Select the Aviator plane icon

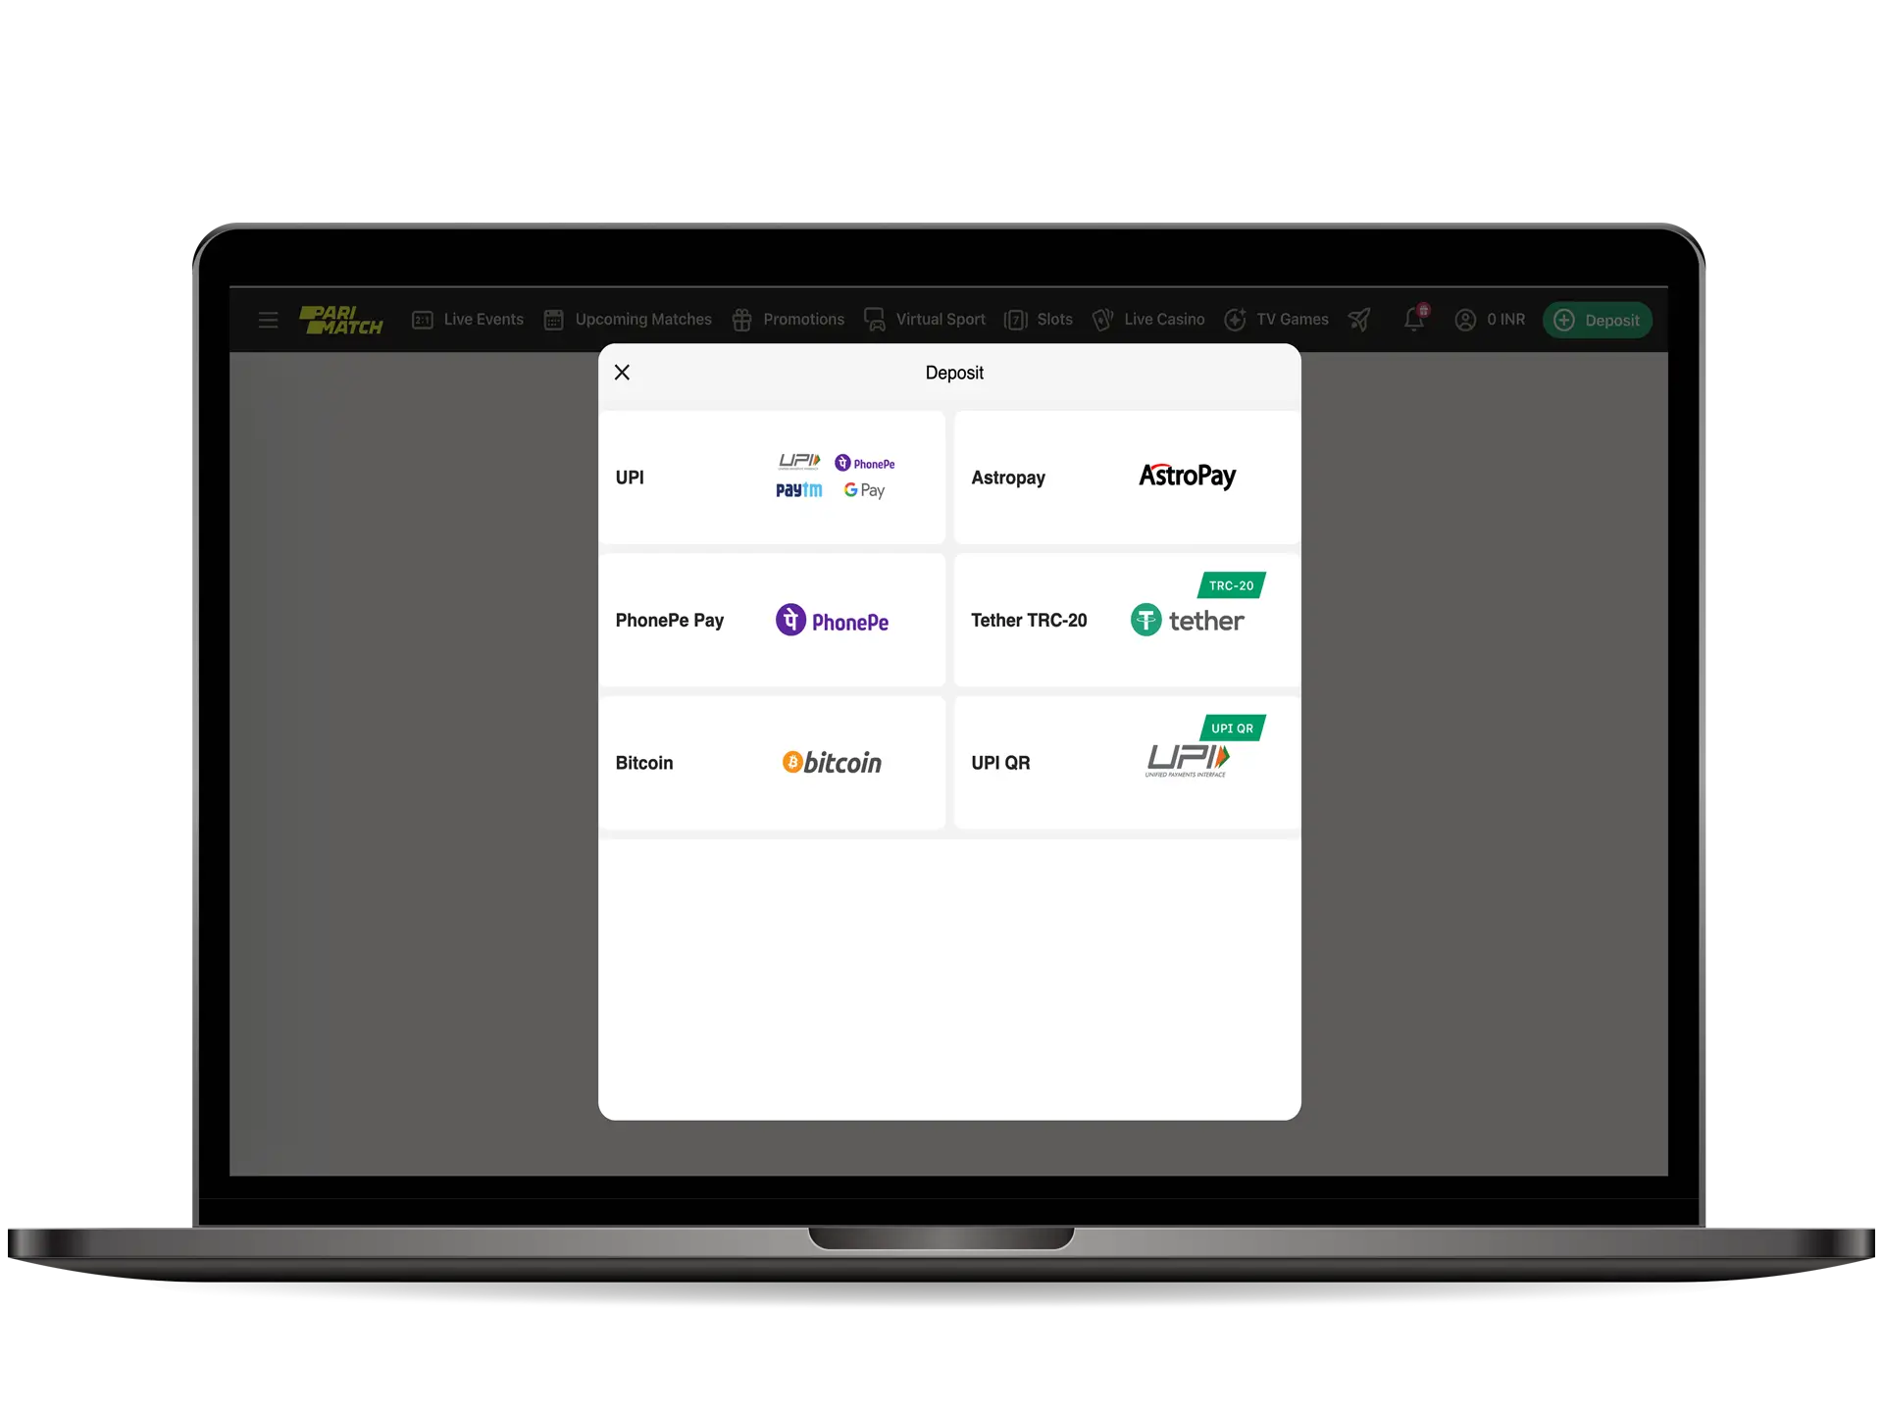(1359, 321)
